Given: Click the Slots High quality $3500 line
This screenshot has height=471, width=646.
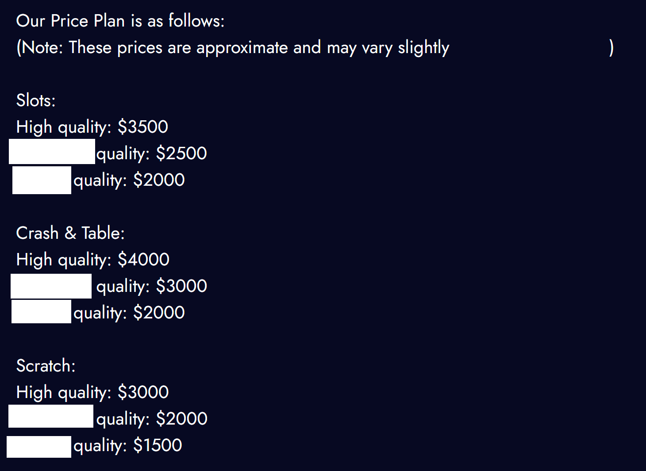Looking at the screenshot, I should 92,127.
